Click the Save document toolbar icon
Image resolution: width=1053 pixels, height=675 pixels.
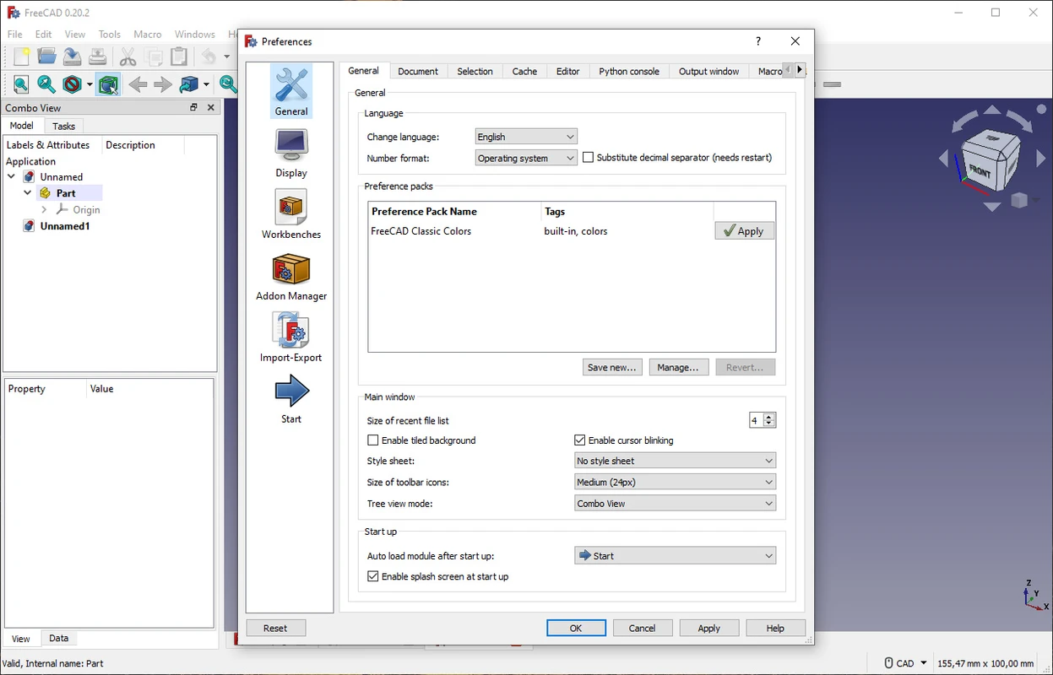tap(73, 57)
